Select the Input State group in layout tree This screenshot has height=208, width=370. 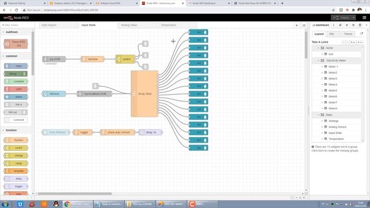pos(335,133)
